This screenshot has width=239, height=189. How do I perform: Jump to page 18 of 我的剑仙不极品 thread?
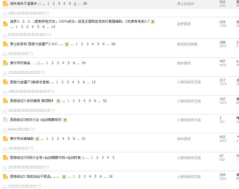(110, 177)
